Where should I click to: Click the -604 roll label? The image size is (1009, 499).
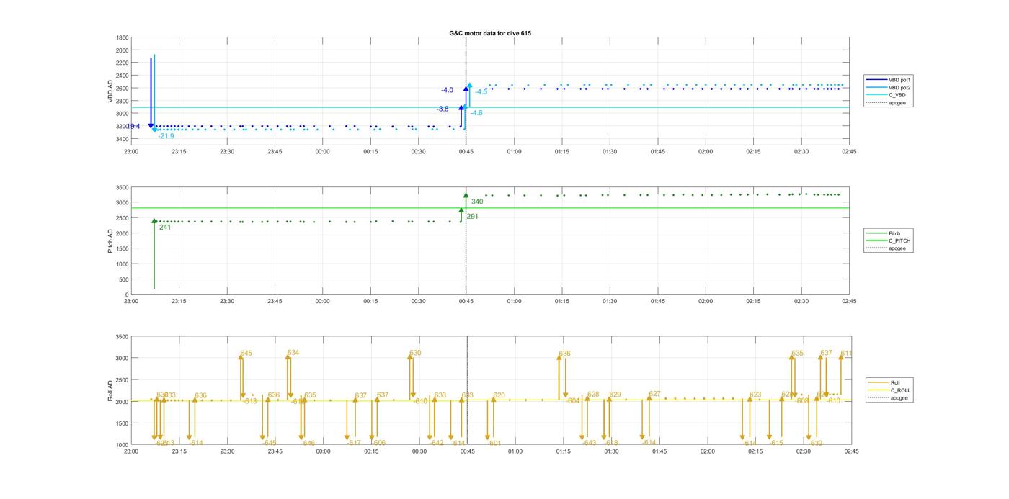[573, 401]
